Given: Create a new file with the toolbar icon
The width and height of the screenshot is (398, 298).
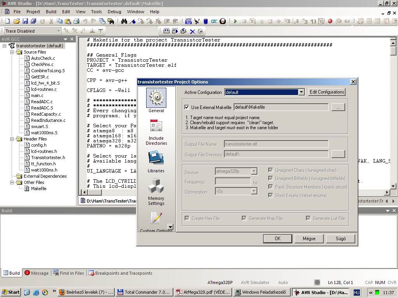Looking at the screenshot, I should tap(8, 21).
